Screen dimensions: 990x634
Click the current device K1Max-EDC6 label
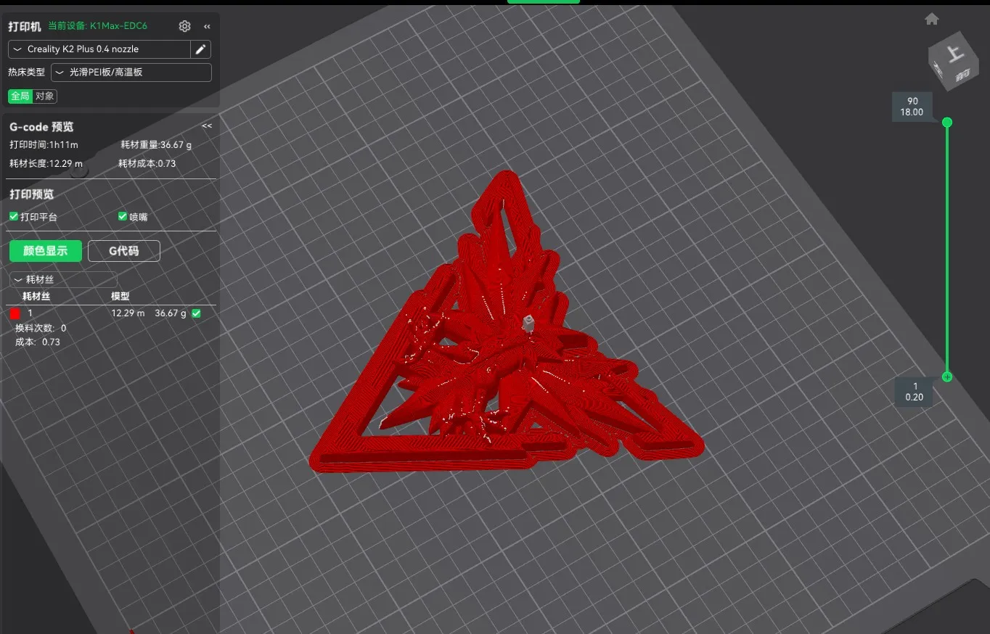(97, 26)
